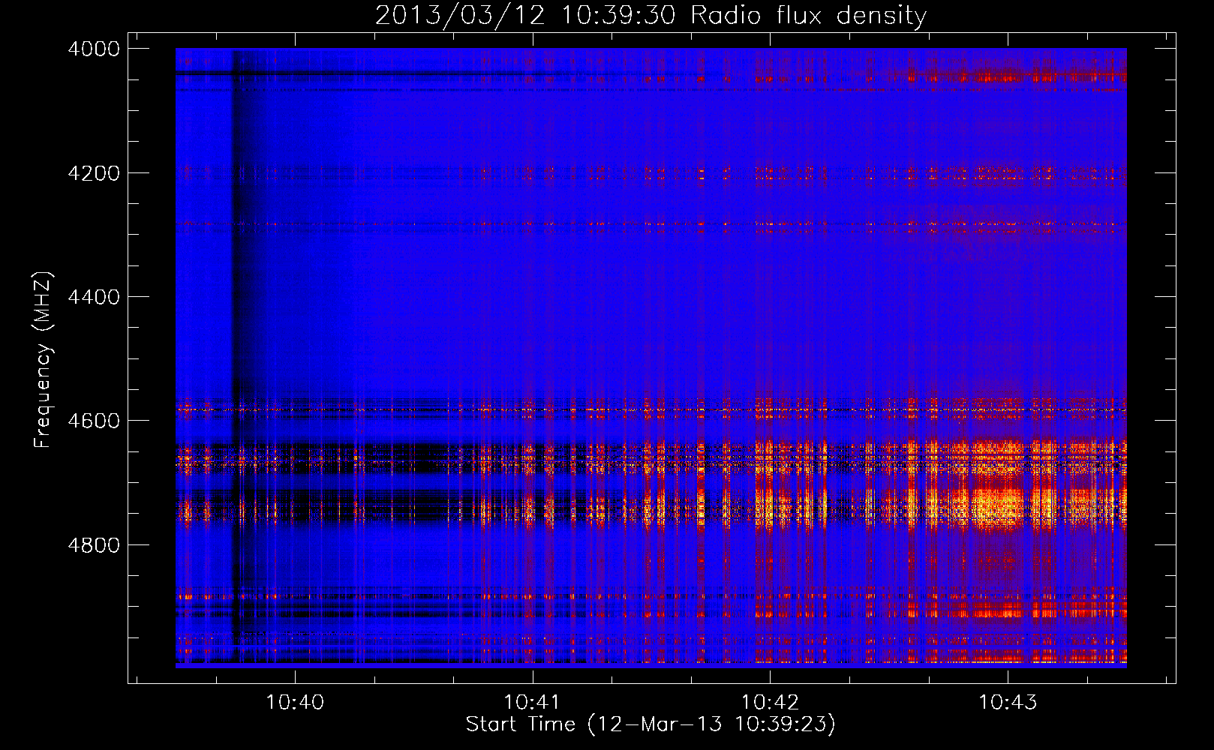Click the 4600 frequency tick label

click(x=94, y=421)
